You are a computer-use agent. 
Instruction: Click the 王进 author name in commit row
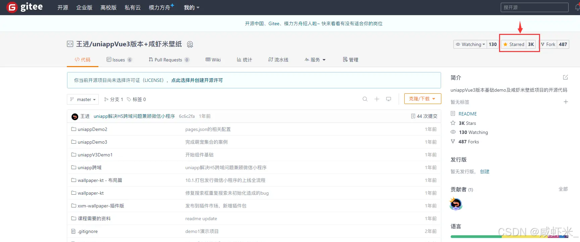pyautogui.click(x=85, y=116)
